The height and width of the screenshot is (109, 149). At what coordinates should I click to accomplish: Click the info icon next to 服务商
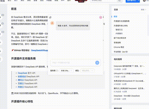coord(57,71)
